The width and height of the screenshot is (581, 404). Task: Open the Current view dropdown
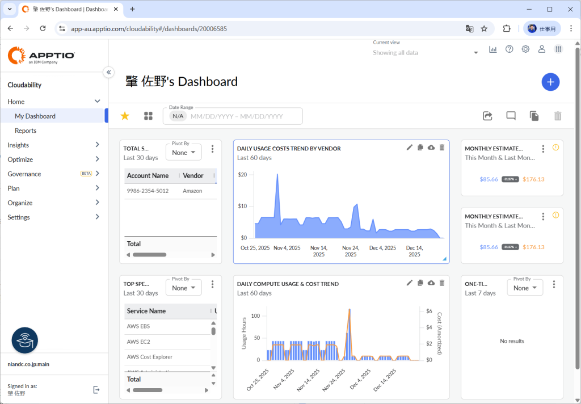(425, 53)
